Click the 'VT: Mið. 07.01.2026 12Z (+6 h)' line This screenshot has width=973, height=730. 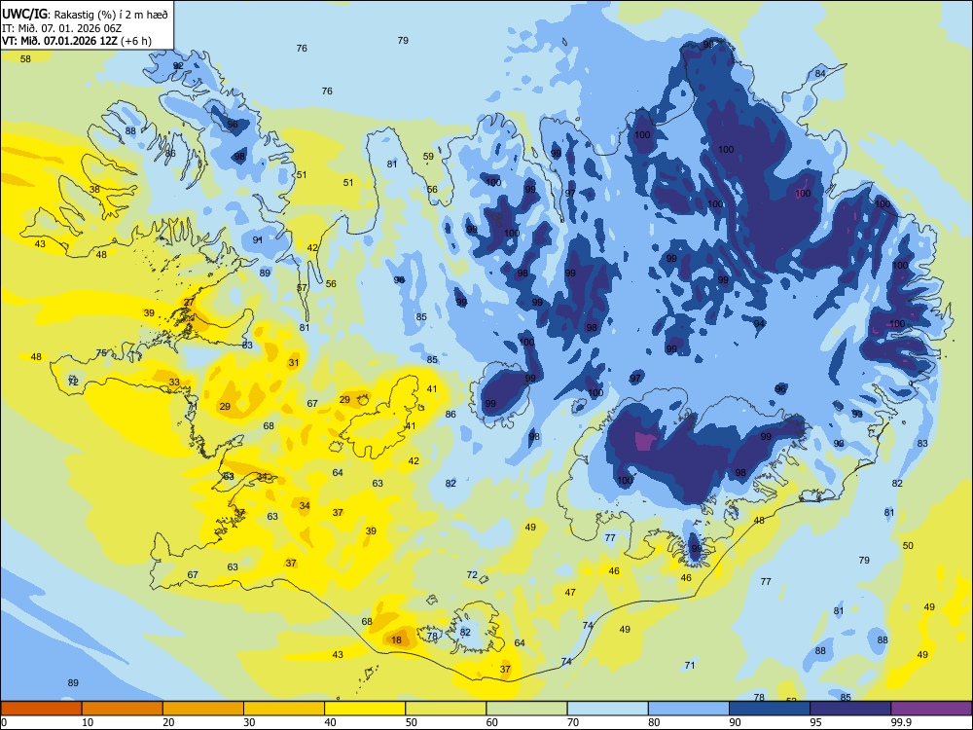pyautogui.click(x=76, y=41)
